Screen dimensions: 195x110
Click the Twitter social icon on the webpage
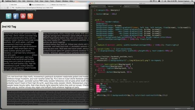(9, 16)
